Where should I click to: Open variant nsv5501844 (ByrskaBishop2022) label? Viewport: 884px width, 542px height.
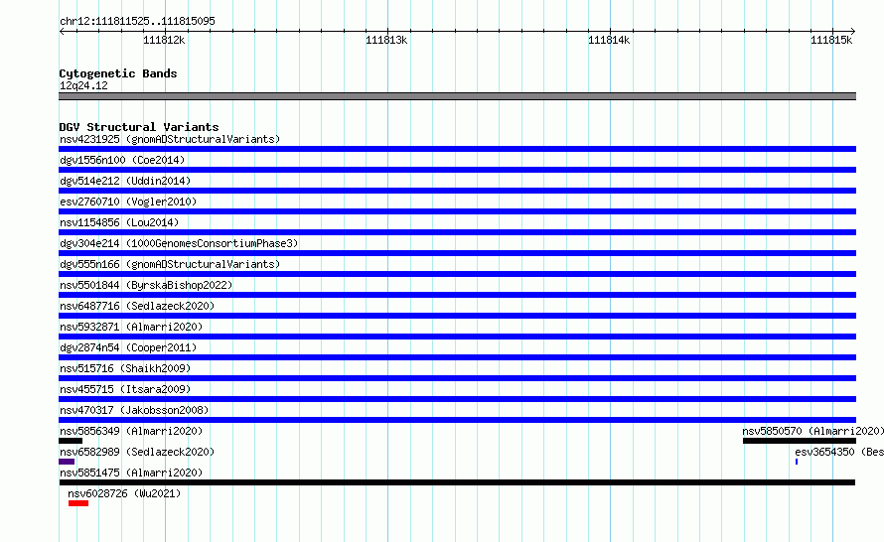pyautogui.click(x=146, y=285)
